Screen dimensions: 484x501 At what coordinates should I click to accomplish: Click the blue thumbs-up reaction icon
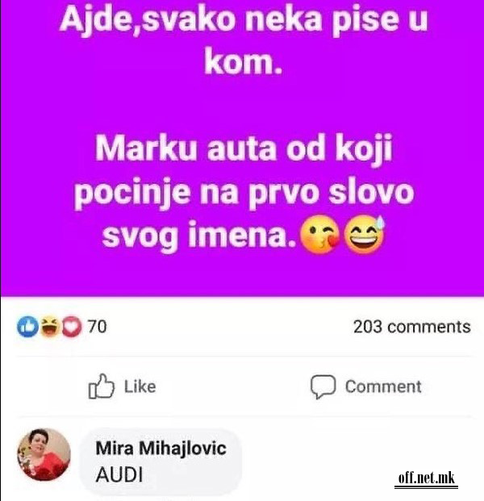pyautogui.click(x=27, y=327)
